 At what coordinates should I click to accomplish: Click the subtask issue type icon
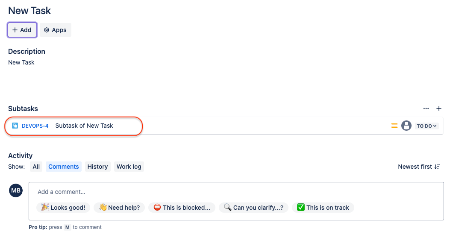pyautogui.click(x=15, y=126)
